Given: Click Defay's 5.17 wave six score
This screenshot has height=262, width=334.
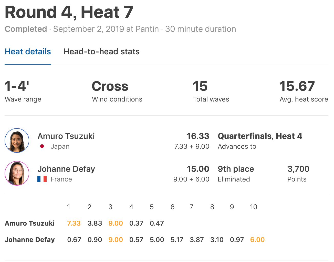Looking at the screenshot, I should pyautogui.click(x=177, y=240).
